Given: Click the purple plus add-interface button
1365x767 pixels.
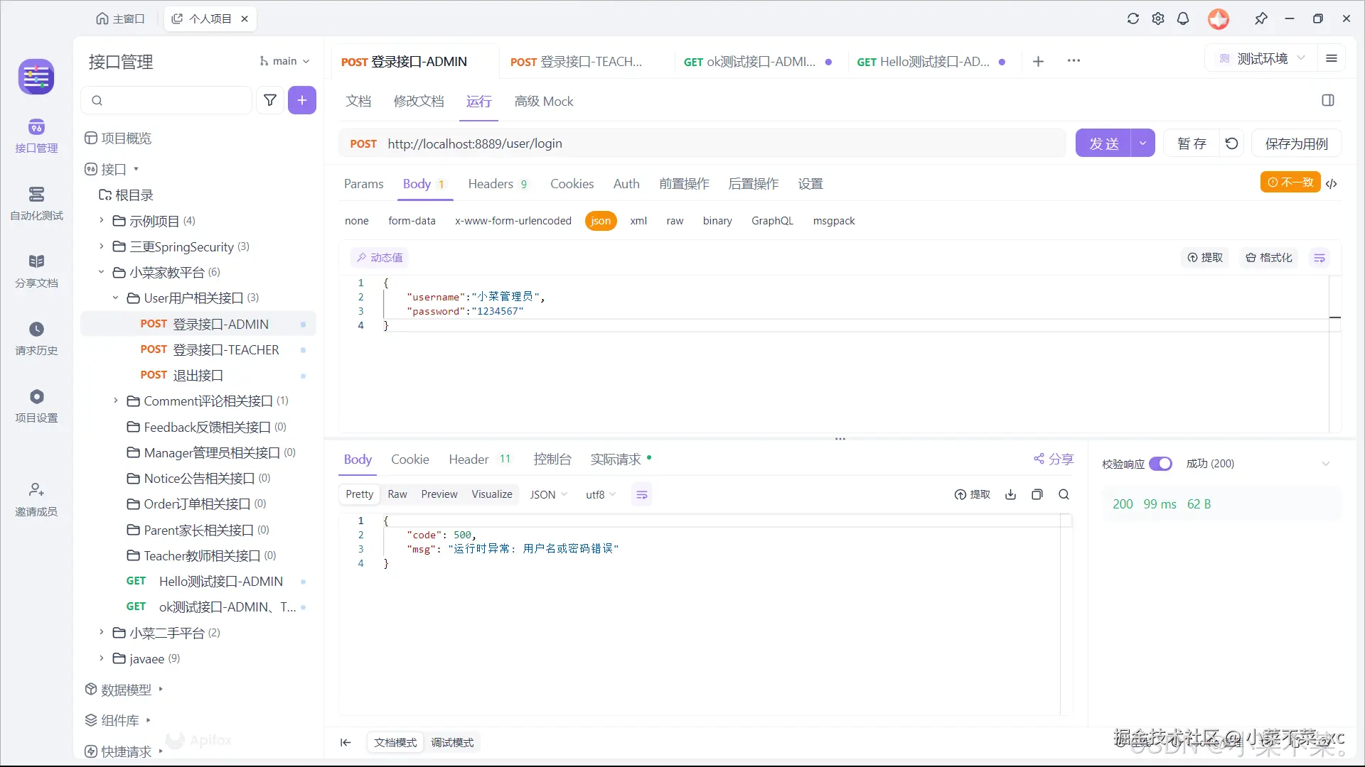Looking at the screenshot, I should 302,100.
